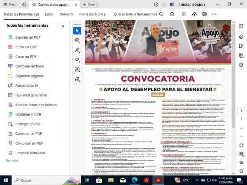Open the Convertir tab
The height and width of the screenshot is (185, 247).
66,14
